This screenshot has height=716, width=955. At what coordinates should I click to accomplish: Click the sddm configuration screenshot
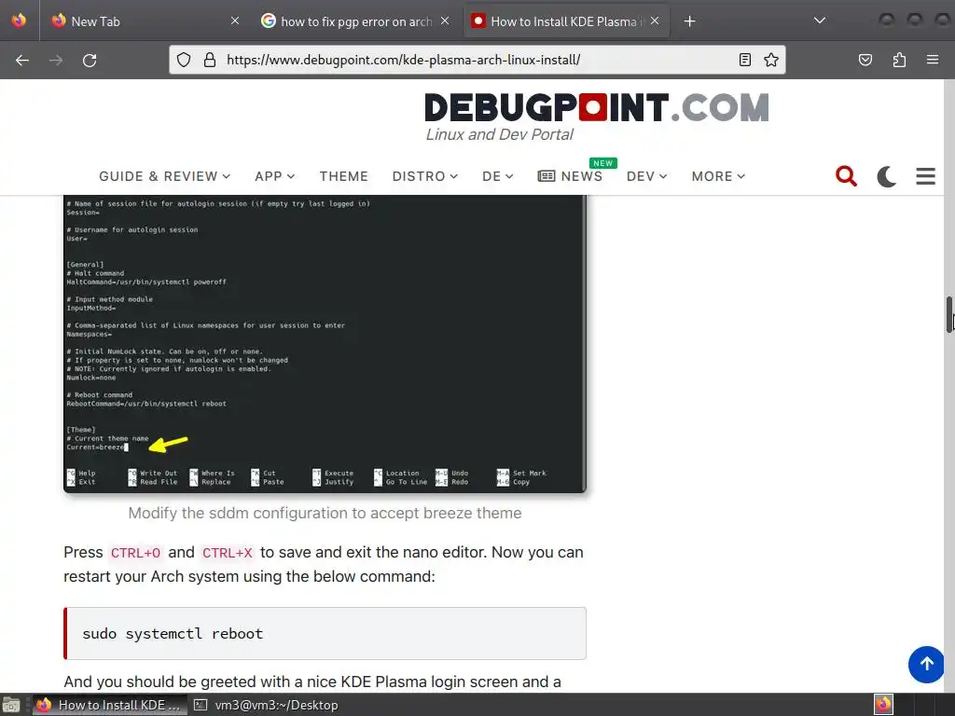325,343
